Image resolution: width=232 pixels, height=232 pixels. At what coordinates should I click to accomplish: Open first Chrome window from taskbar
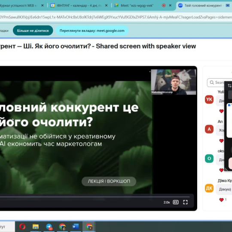coord(62,226)
